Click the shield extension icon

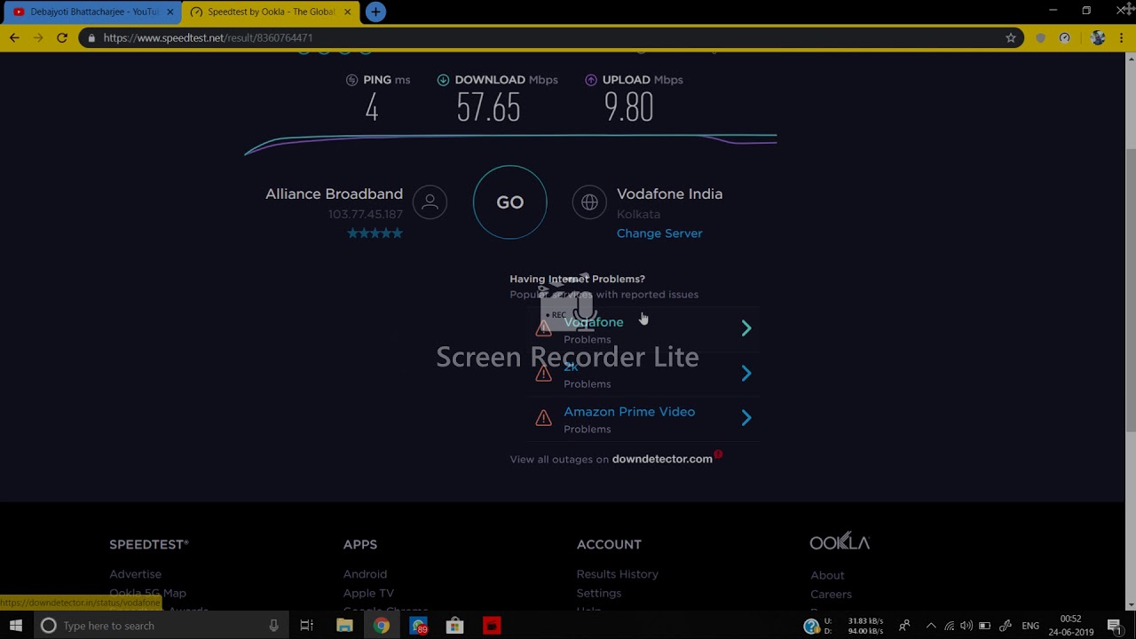pos(1041,38)
